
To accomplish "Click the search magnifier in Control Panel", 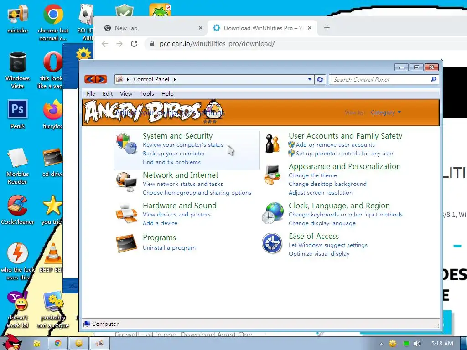I will [x=433, y=79].
